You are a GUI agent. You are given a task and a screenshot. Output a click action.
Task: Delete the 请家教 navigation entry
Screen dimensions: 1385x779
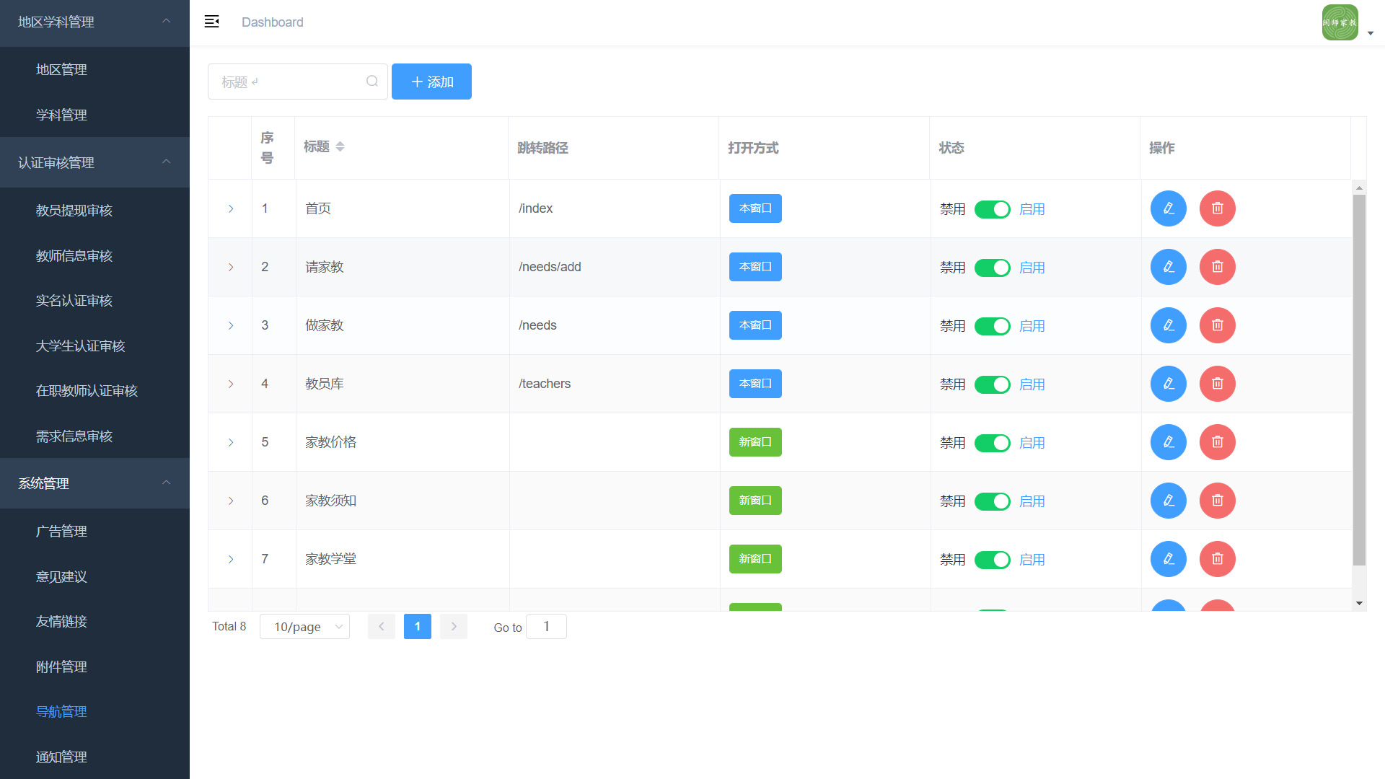1217,267
